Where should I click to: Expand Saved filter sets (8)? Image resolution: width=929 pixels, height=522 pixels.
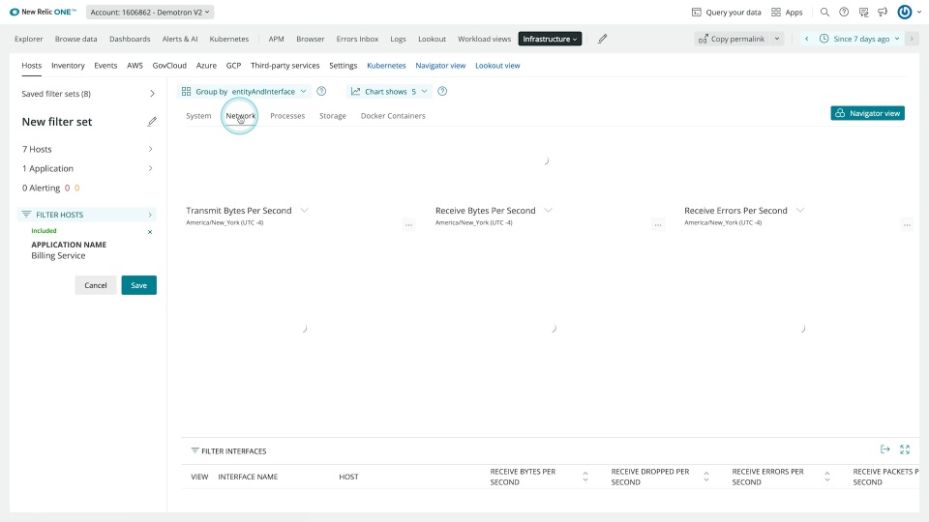click(x=88, y=94)
